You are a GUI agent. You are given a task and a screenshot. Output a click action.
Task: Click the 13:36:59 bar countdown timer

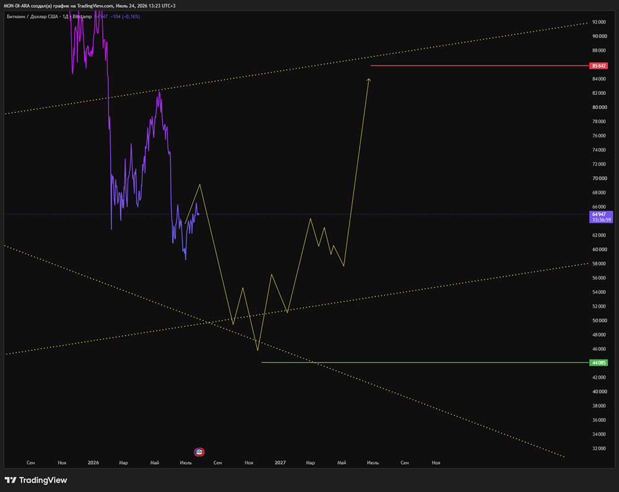pos(601,220)
